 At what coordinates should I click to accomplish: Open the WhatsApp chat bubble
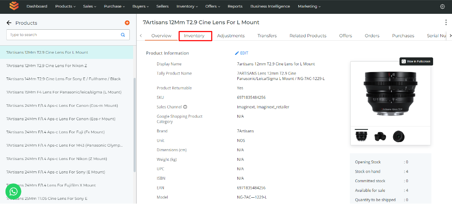pos(13,192)
